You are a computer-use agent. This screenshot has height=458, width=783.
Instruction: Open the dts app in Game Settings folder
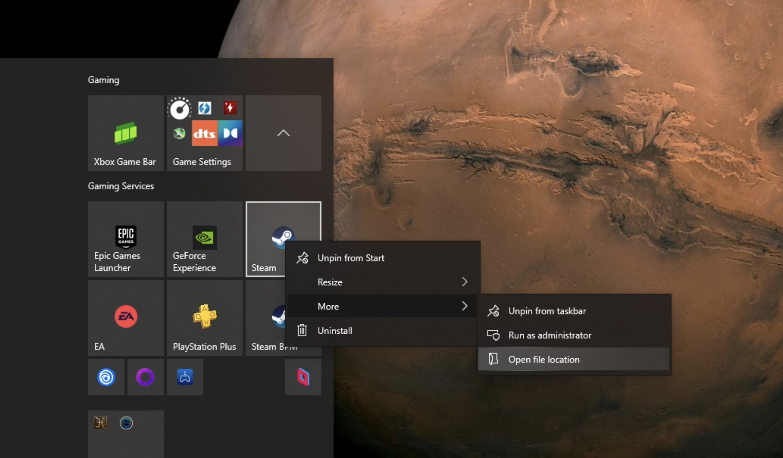[x=205, y=133]
